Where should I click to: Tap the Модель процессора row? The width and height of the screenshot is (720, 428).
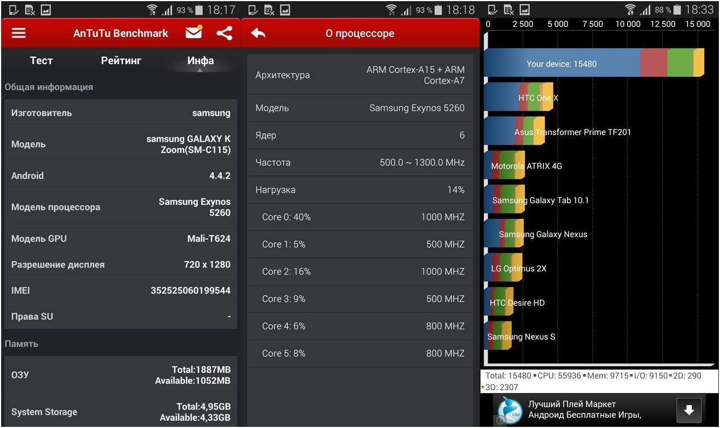point(121,207)
